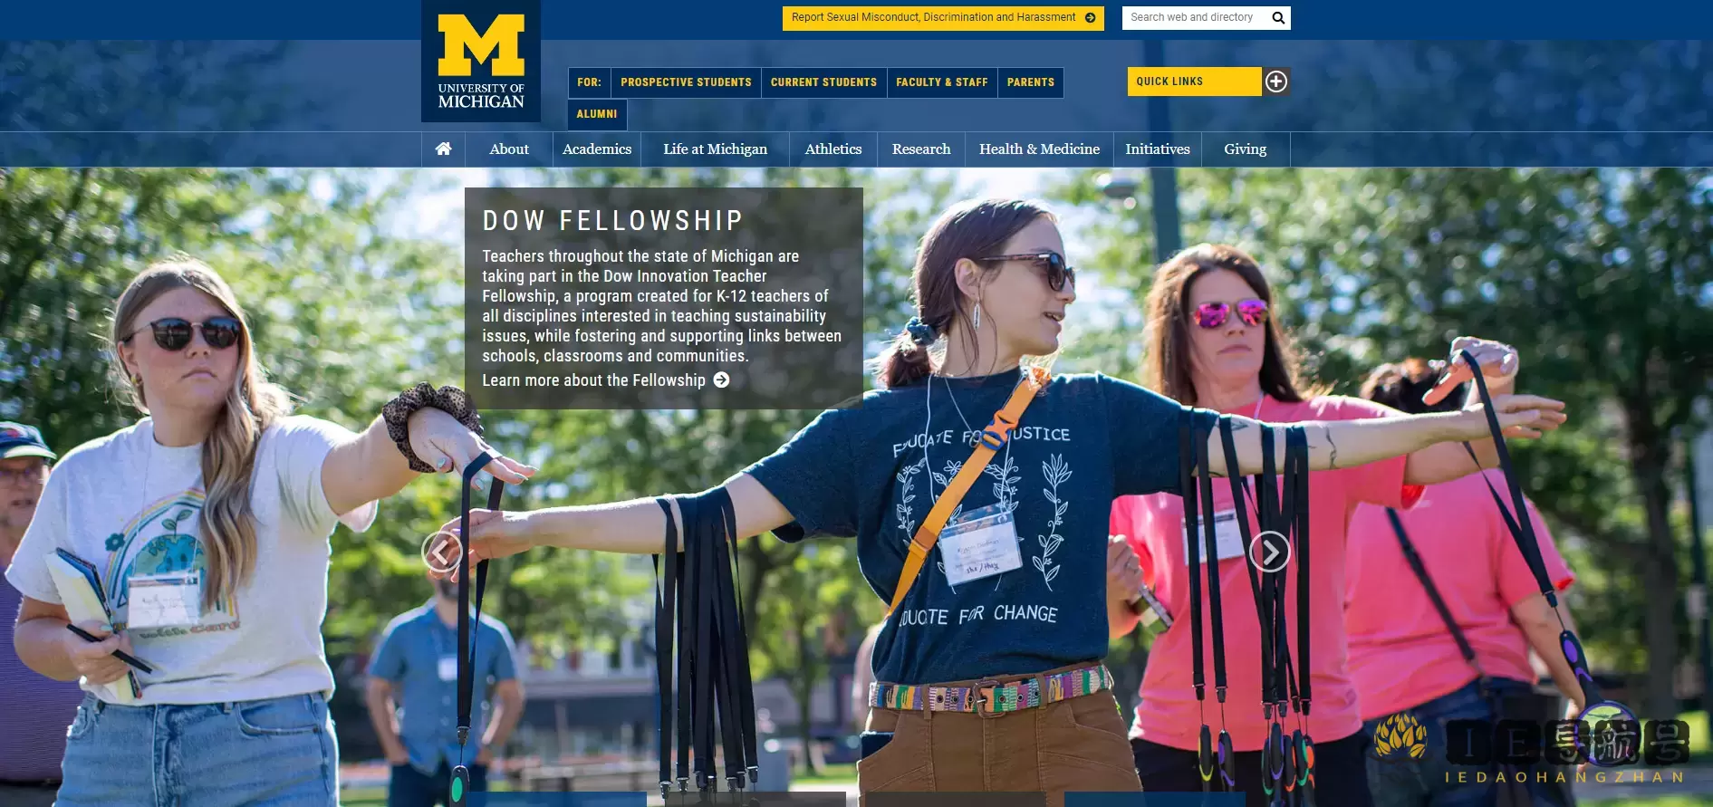
Task: Open Faculty & Staff page
Action: [942, 82]
